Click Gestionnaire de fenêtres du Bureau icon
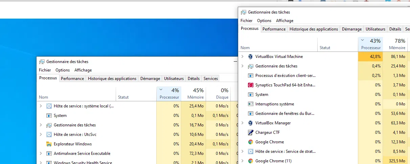 (x=251, y=114)
